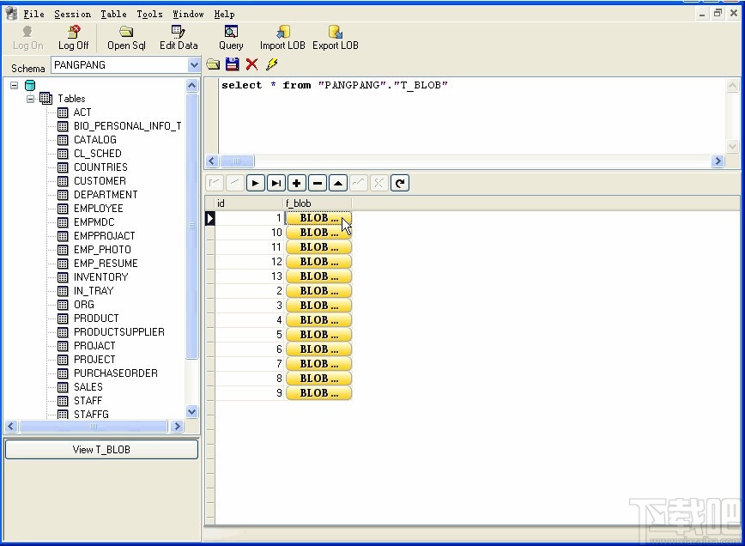
Task: Open the Session menu
Action: (x=72, y=13)
